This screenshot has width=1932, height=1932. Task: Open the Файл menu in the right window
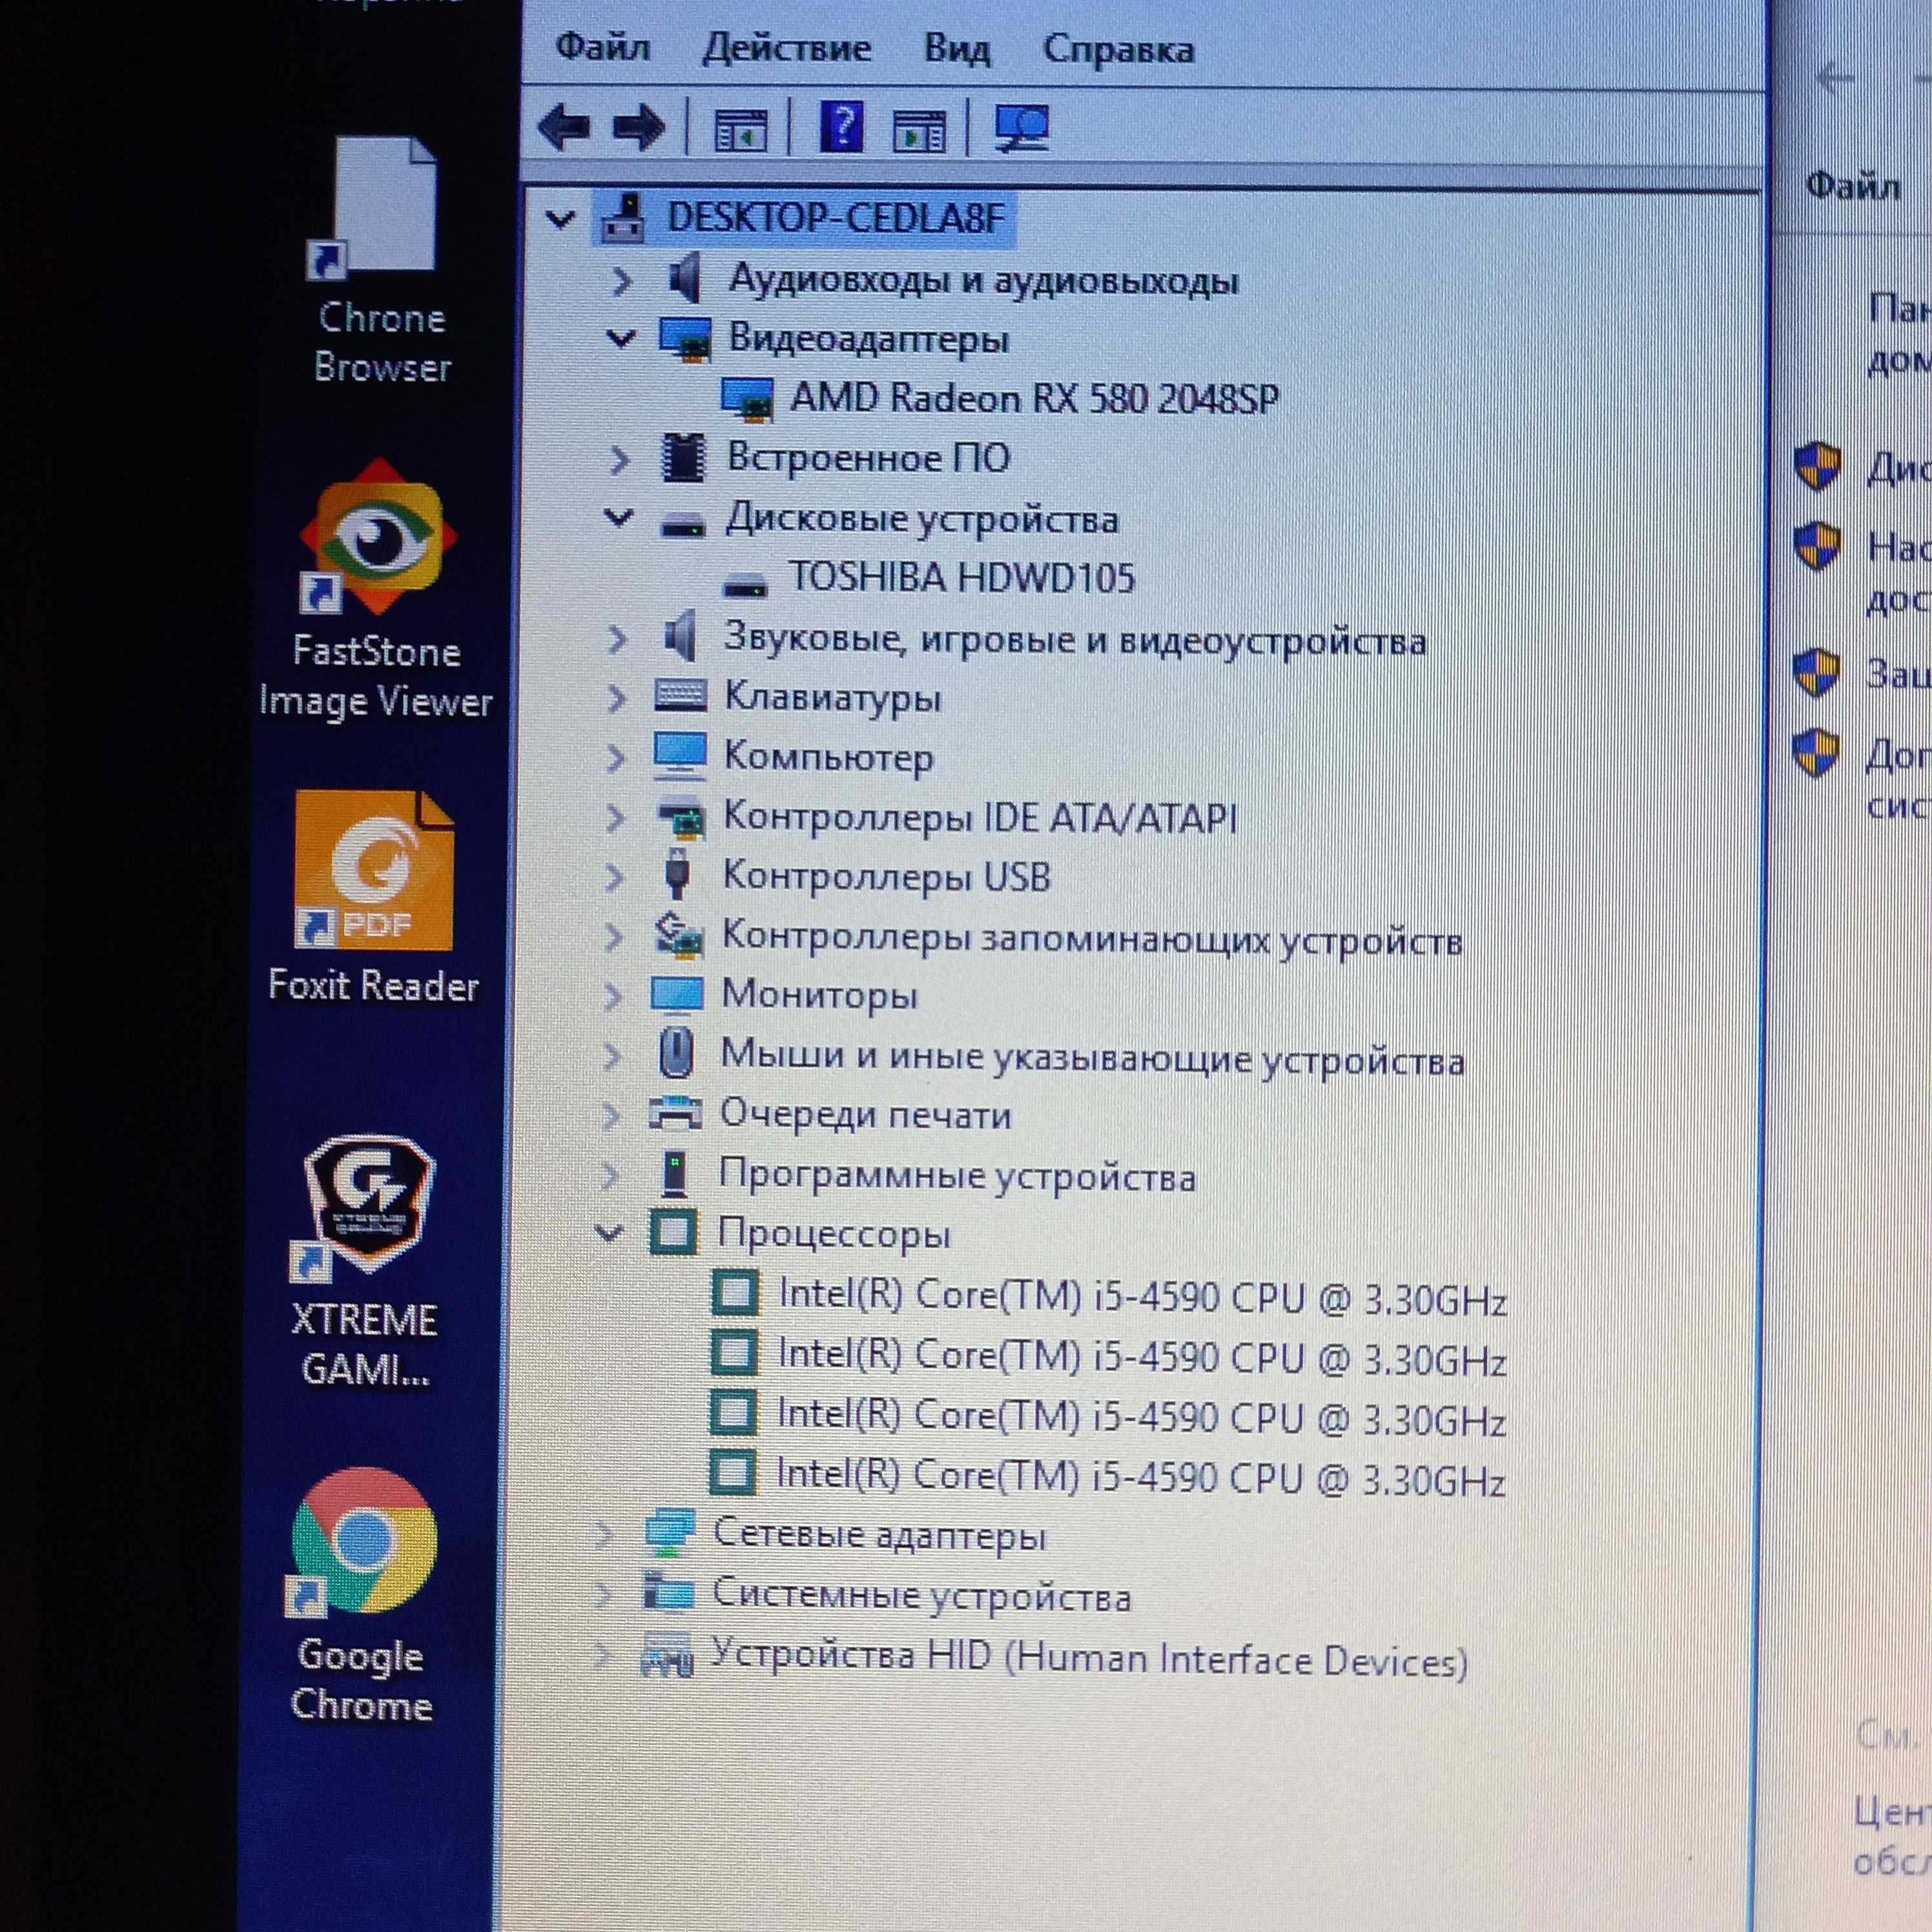[x=1853, y=186]
